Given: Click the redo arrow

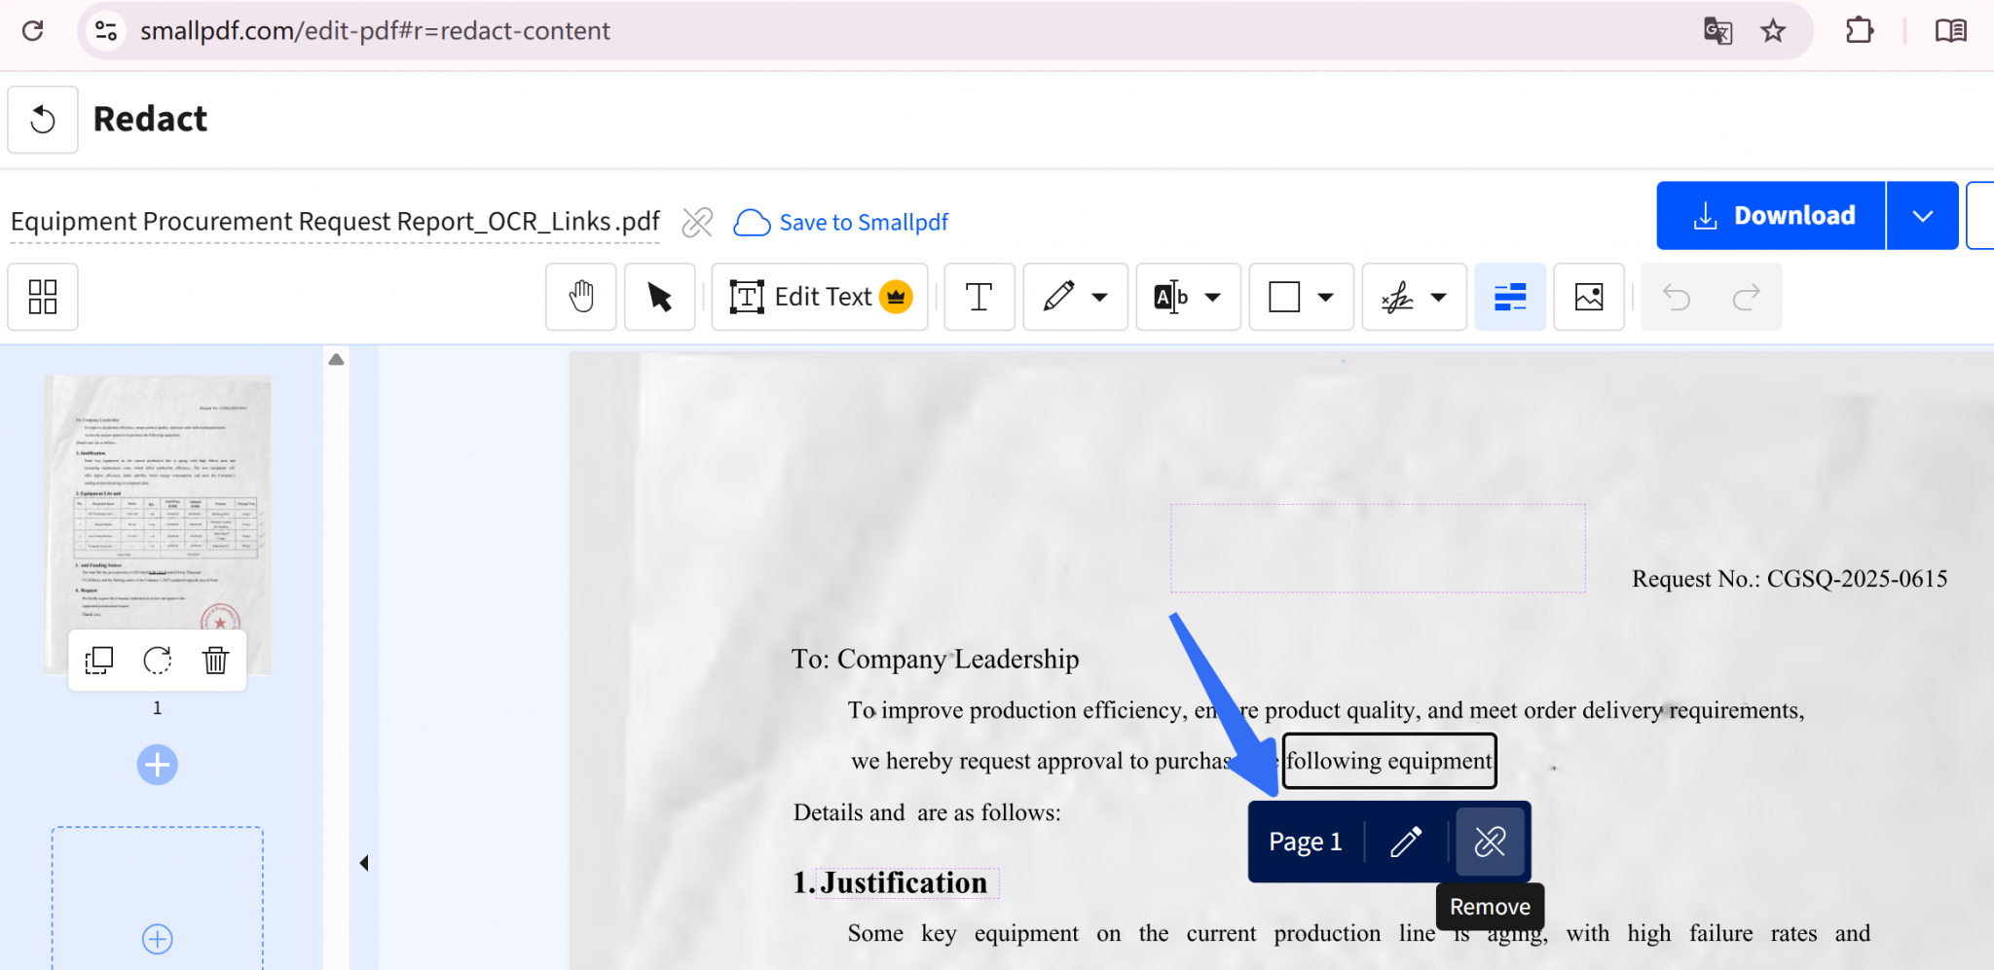Looking at the screenshot, I should (1747, 297).
